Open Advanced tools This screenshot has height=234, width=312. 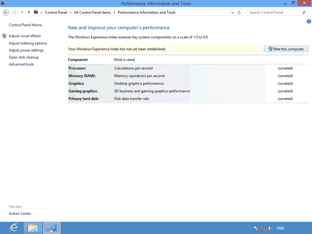click(x=21, y=64)
